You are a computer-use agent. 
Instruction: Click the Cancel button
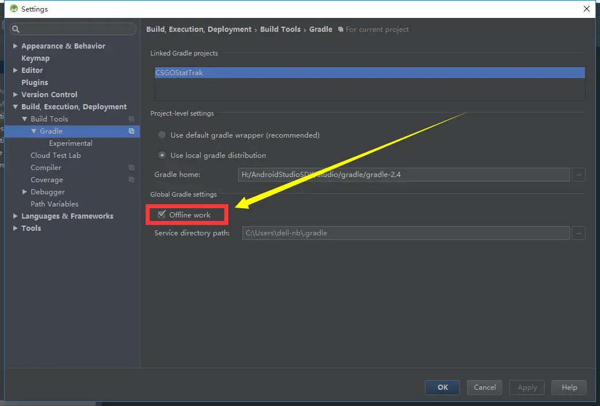[485, 387]
